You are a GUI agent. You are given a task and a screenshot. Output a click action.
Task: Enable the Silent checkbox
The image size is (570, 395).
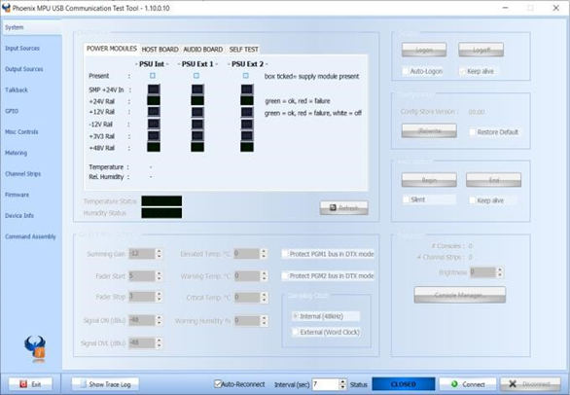406,199
